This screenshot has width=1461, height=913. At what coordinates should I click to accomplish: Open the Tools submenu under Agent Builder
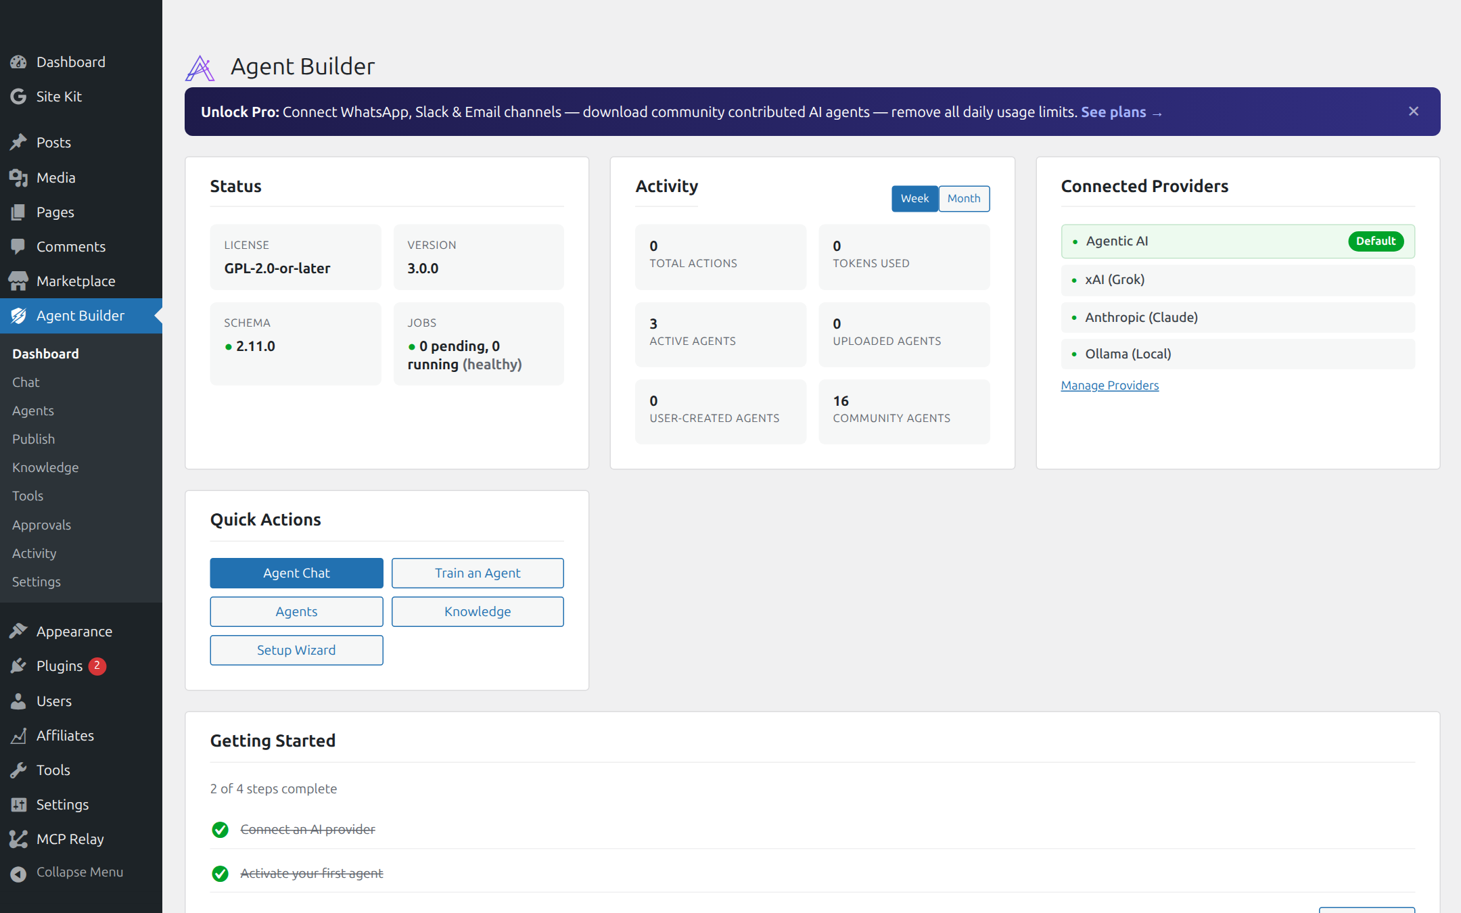click(28, 496)
